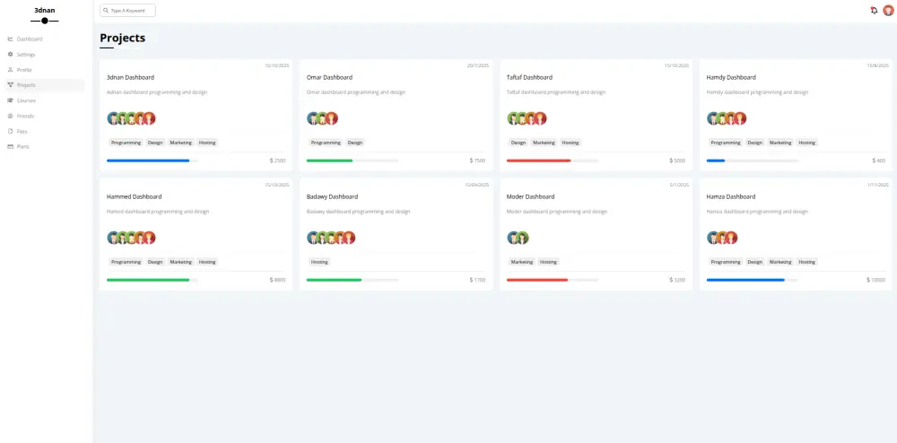The height and width of the screenshot is (443, 897).
Task: Click the 3dnan logo text in sidebar
Action: pos(45,10)
